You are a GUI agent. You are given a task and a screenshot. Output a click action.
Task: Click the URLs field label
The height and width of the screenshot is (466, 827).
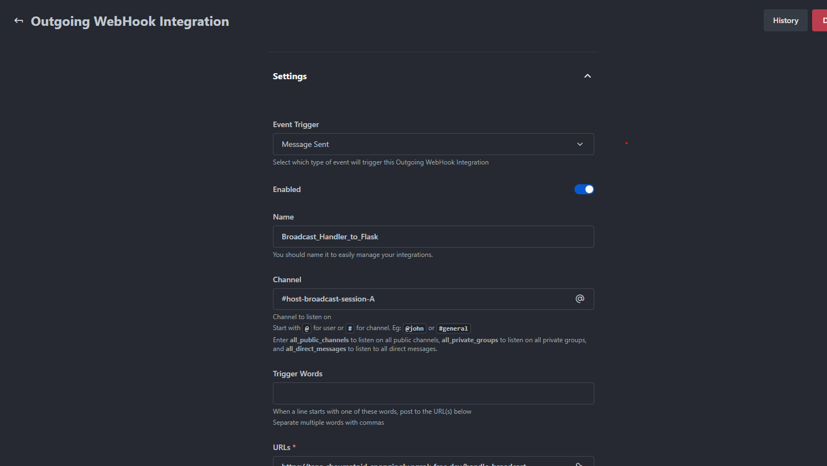point(282,447)
